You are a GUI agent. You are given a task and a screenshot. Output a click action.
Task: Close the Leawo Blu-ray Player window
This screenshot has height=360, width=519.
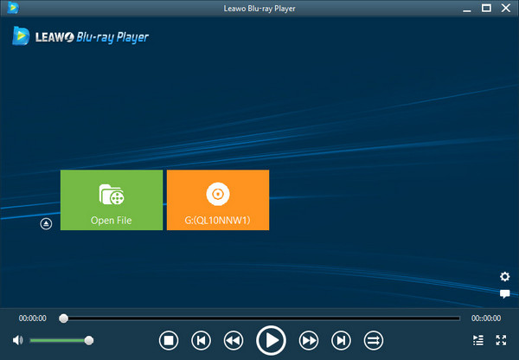point(506,8)
